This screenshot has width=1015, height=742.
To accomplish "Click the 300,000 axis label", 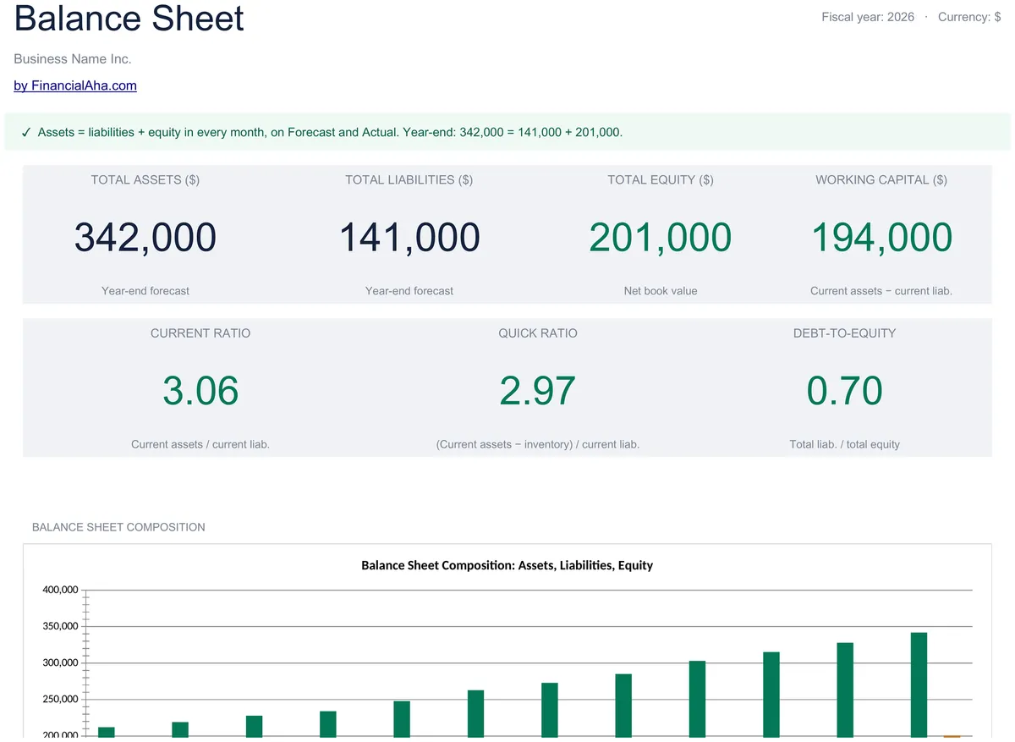I will [60, 662].
